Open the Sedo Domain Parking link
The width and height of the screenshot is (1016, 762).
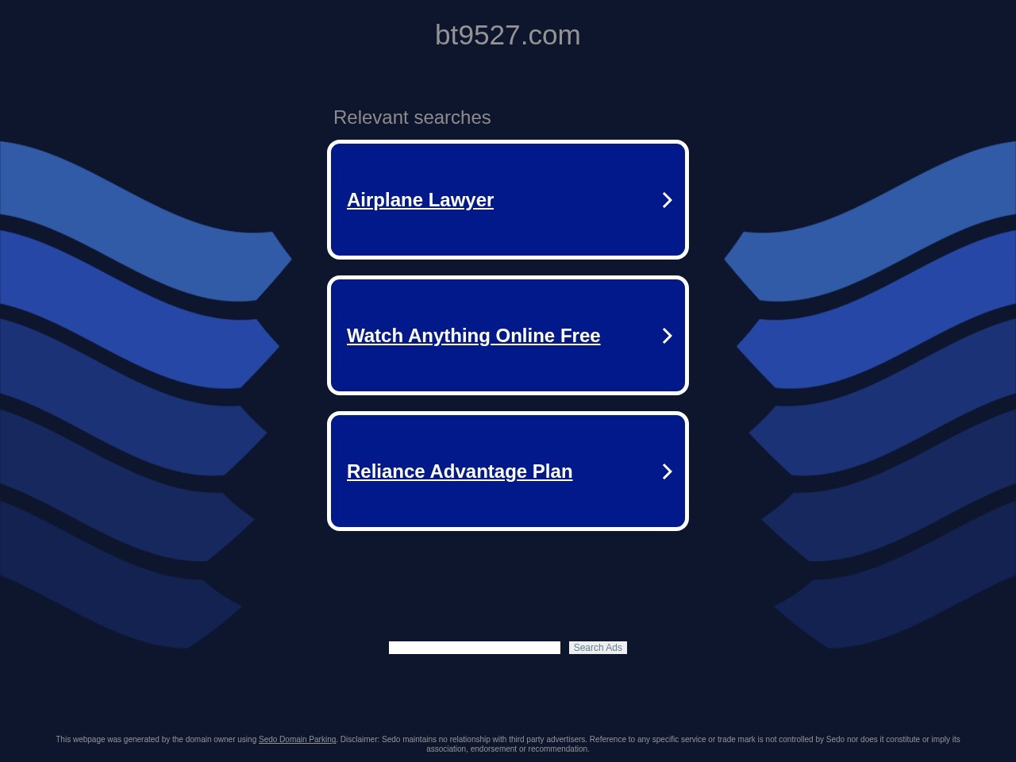[297, 740]
